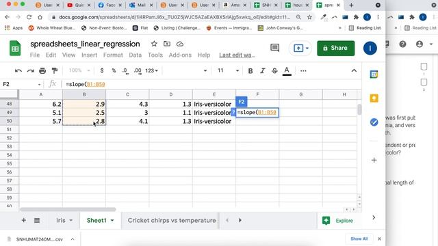
Task: Open Data menu
Action: (x=136, y=55)
